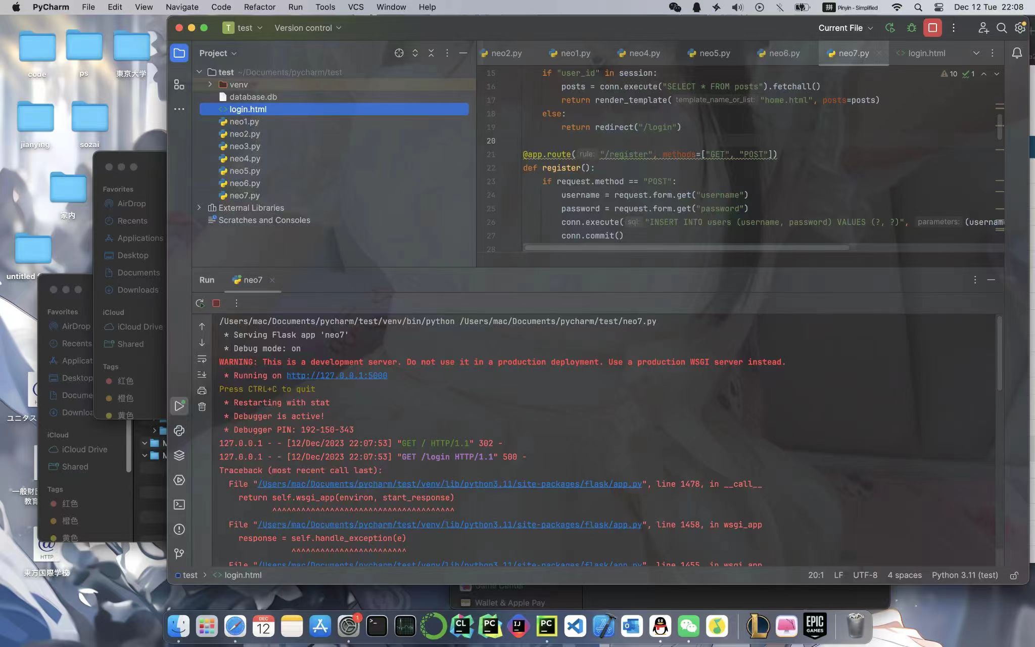Open the Terminal tool window
Screen dimensions: 1035x647
(x=179, y=504)
